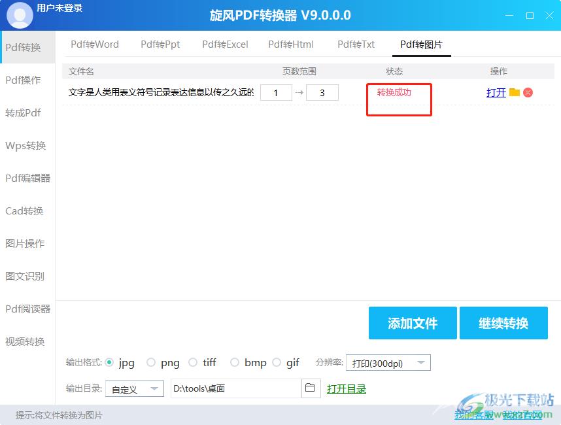Maximize the converter window
Image resolution: width=561 pixels, height=425 pixels.
coord(530,16)
